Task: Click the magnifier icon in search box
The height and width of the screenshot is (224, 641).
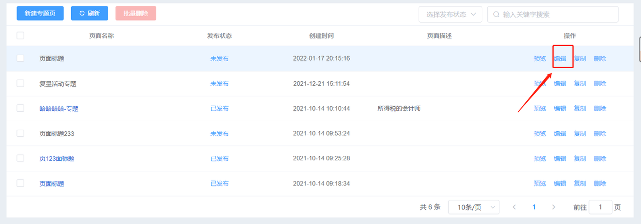Action: [x=496, y=15]
